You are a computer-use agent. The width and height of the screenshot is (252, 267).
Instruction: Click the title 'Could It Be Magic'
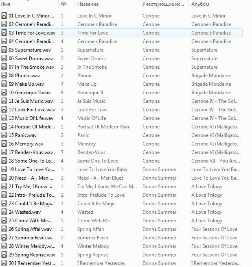96,204
